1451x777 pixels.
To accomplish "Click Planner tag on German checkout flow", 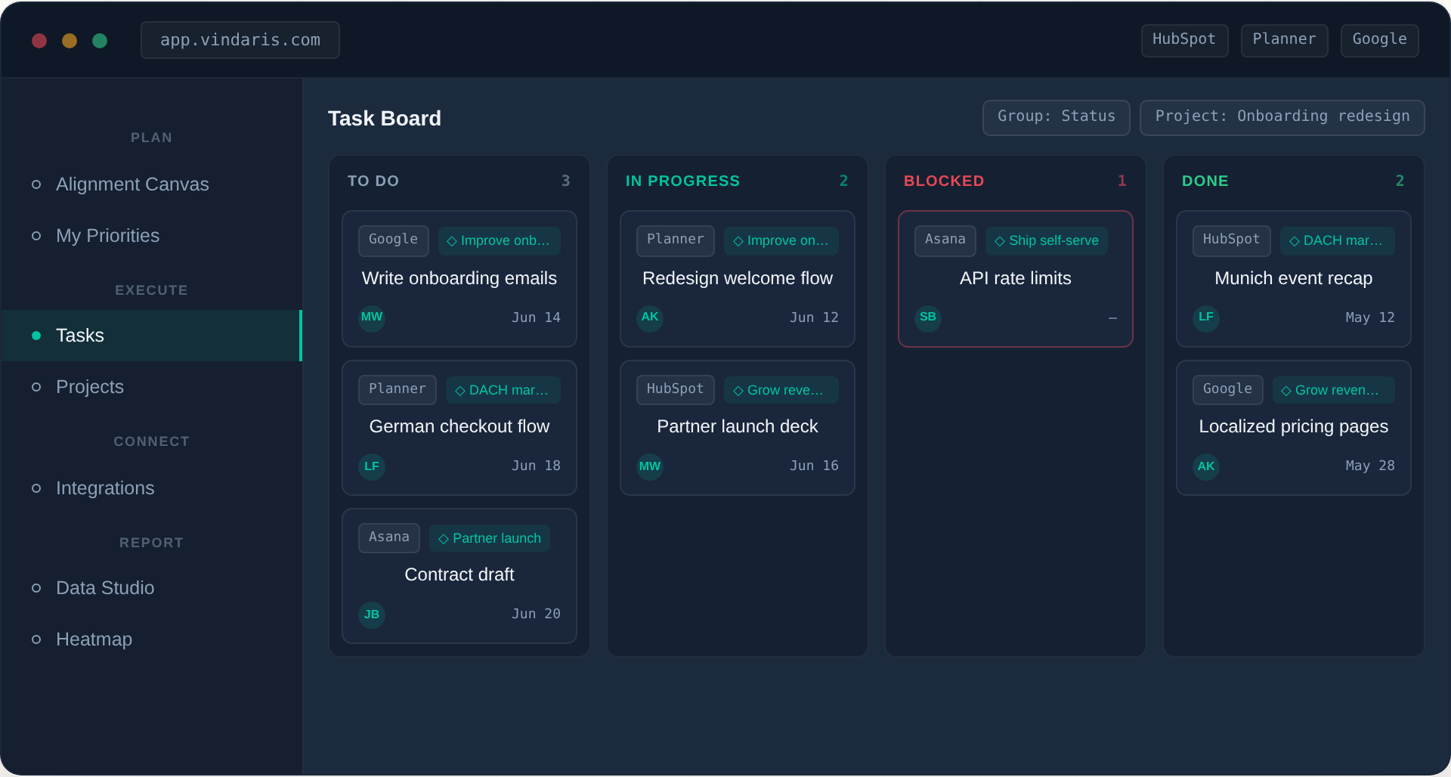I will point(398,389).
